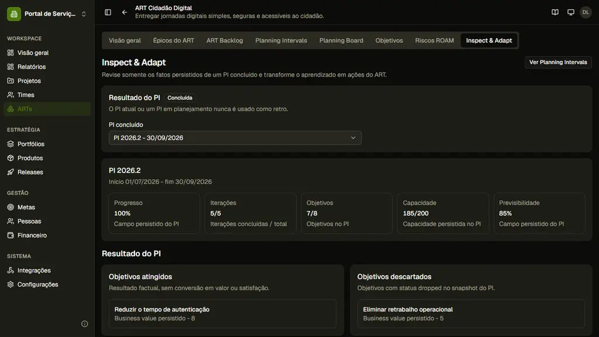Open Pessoas under Gestão
The width and height of the screenshot is (599, 337).
point(47,221)
